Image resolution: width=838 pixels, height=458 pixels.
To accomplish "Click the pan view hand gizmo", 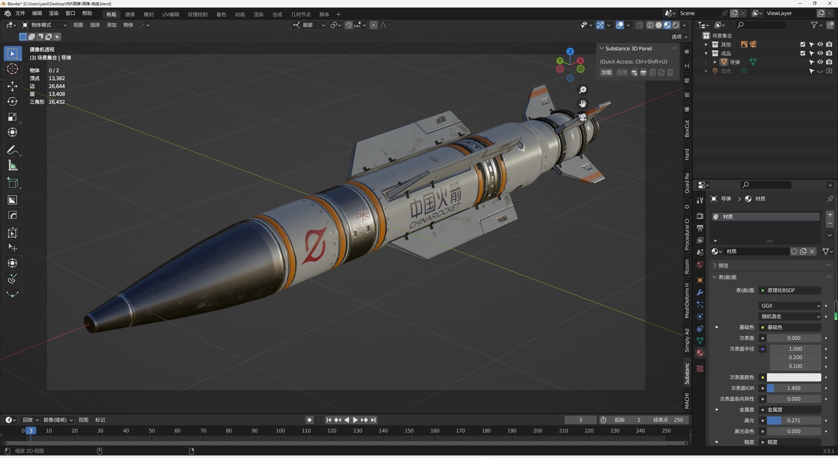I will [583, 104].
